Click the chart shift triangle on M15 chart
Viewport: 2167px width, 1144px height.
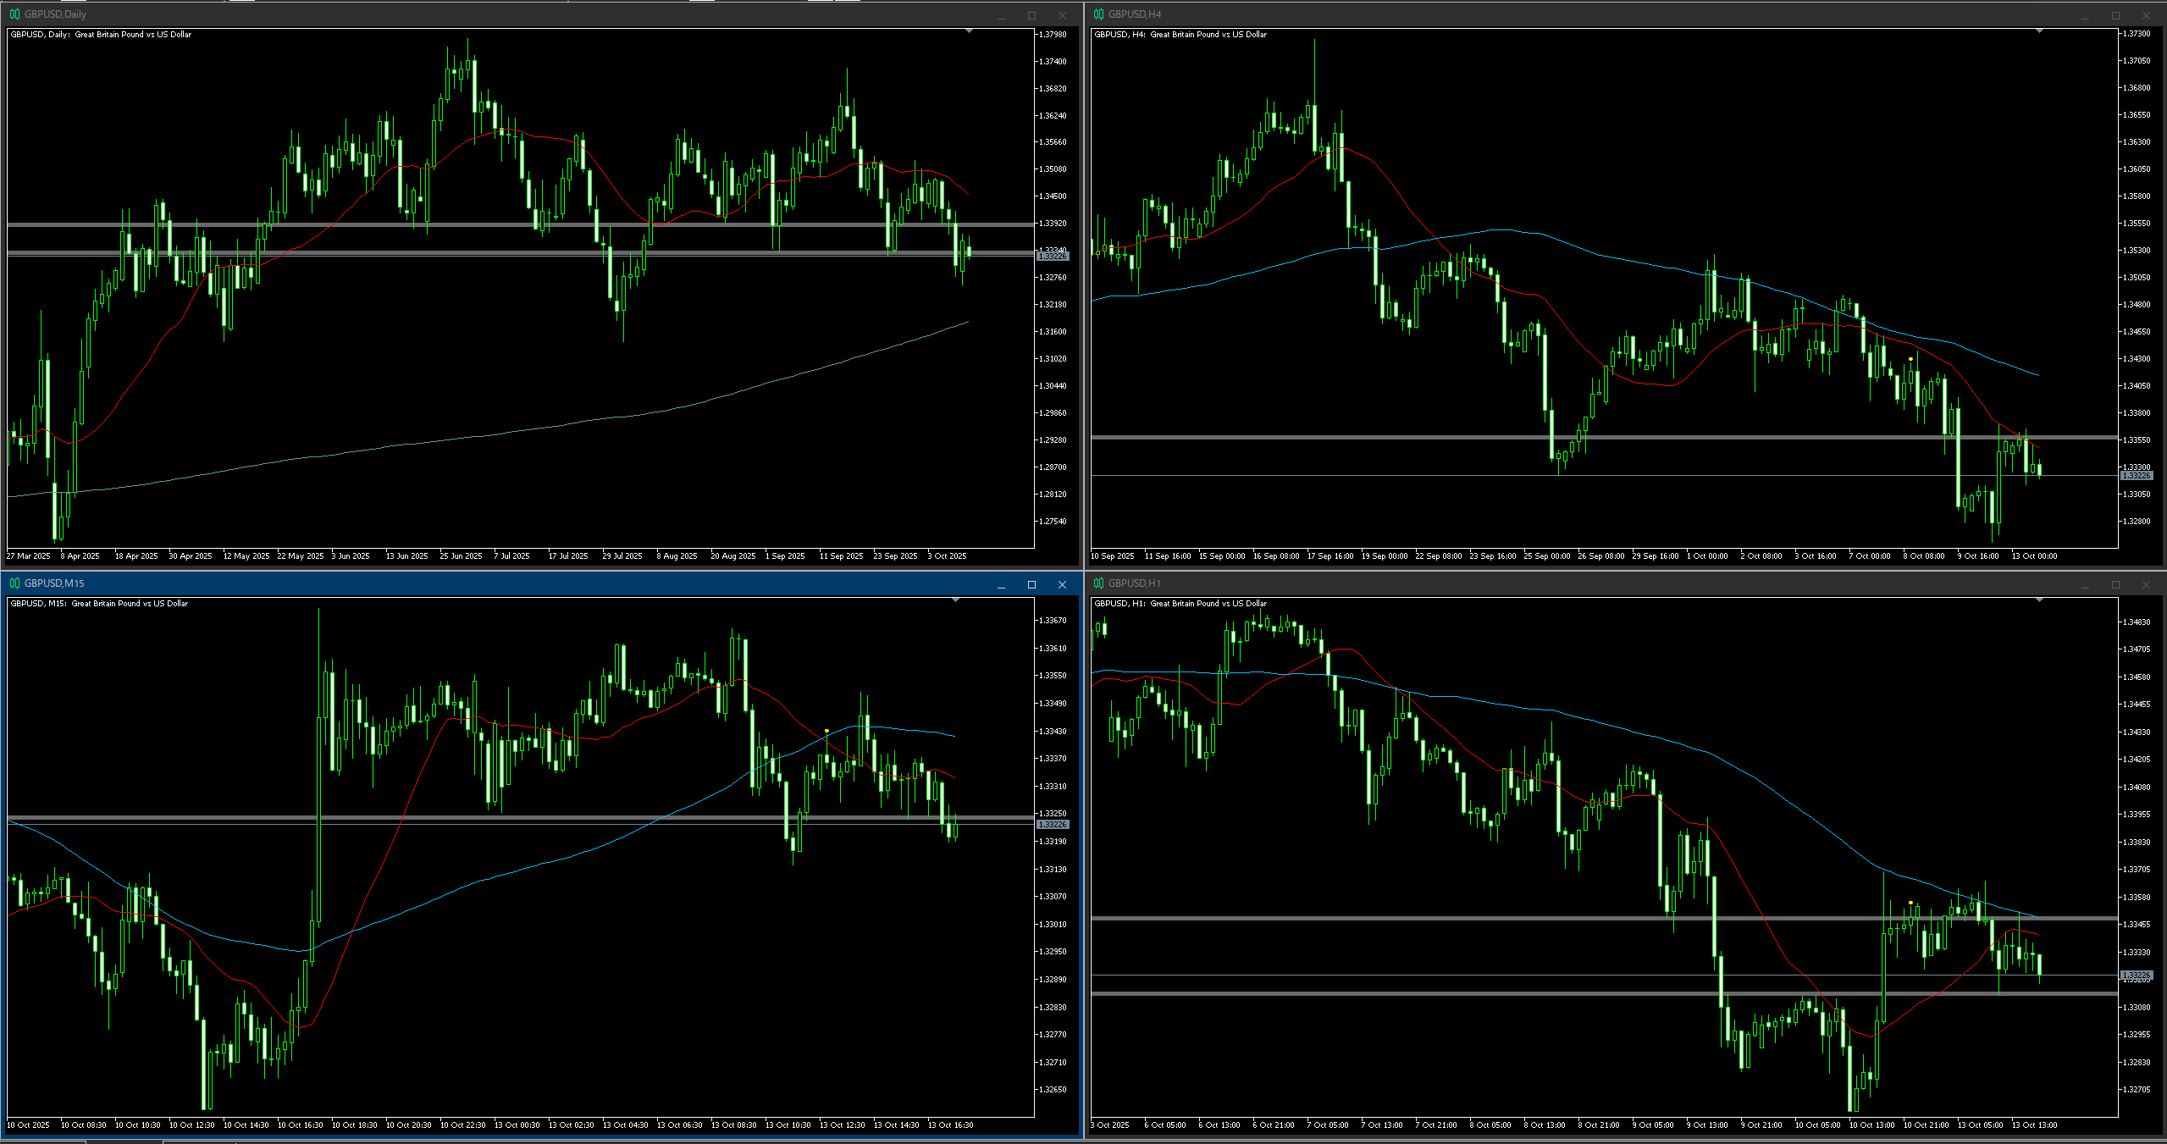point(955,600)
